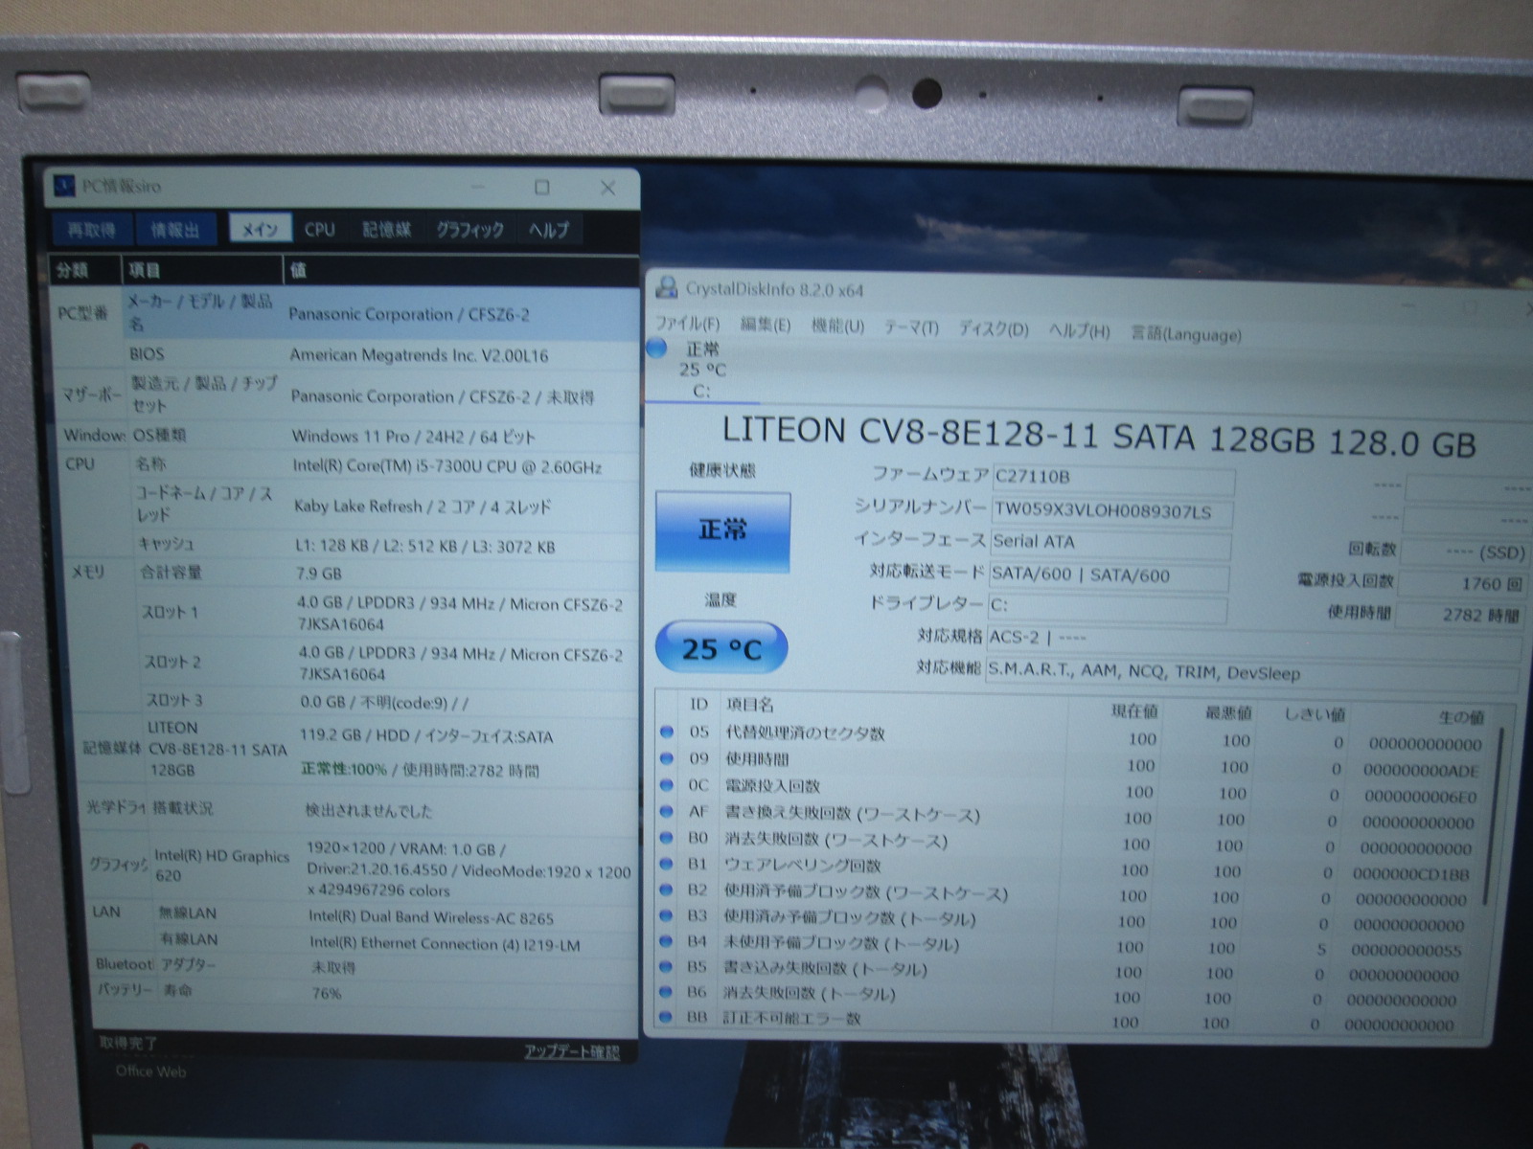Click the 25 °C temperature button
This screenshot has width=1533, height=1149.
pyautogui.click(x=721, y=649)
